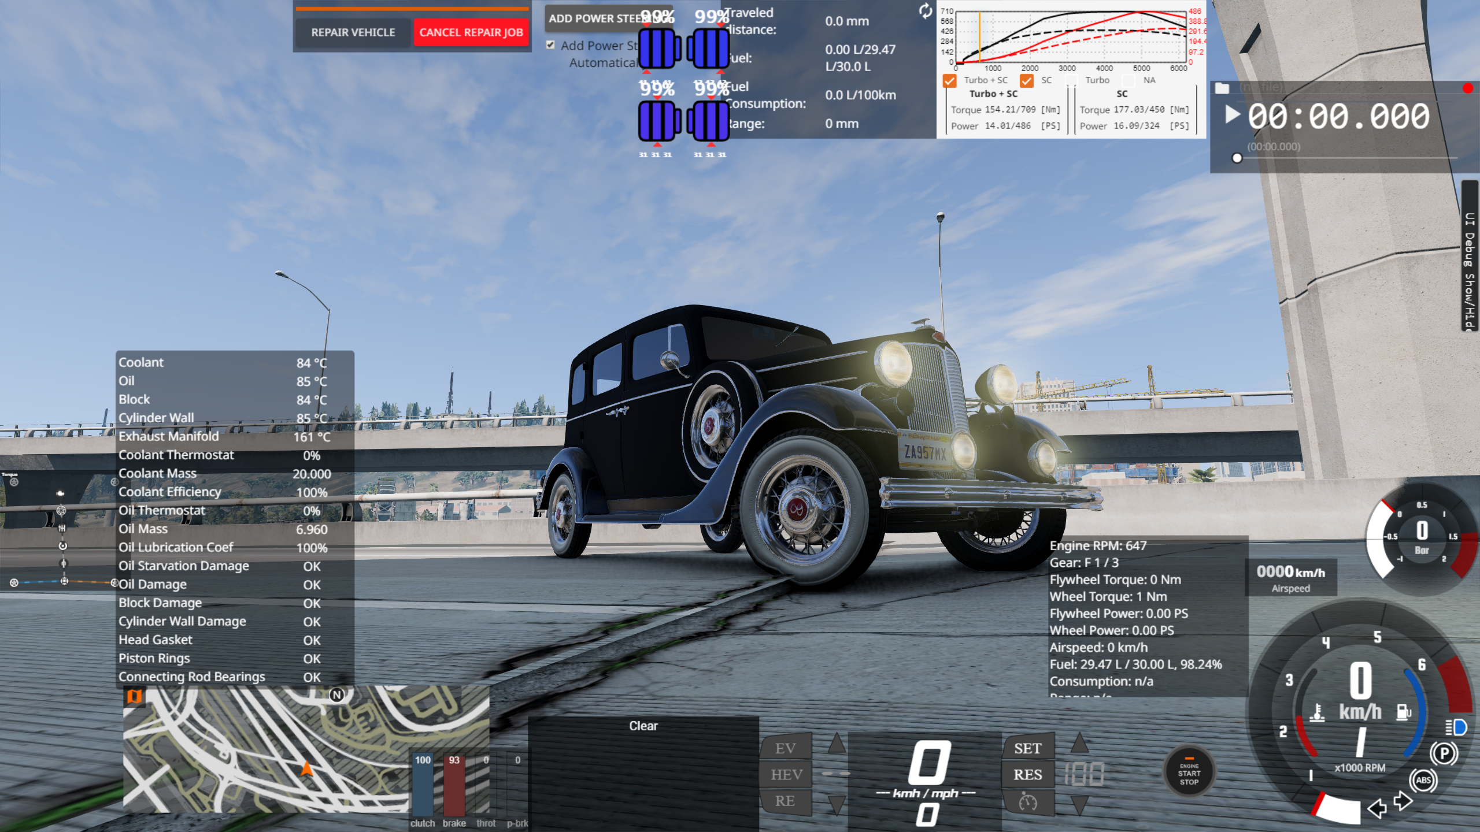
Task: Decrease cruise speed with down arrow
Action: 1079,804
